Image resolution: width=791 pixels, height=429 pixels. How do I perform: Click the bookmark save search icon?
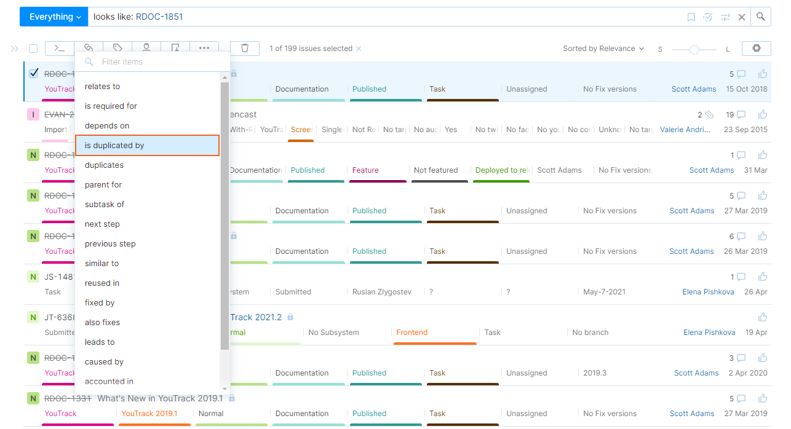(691, 17)
